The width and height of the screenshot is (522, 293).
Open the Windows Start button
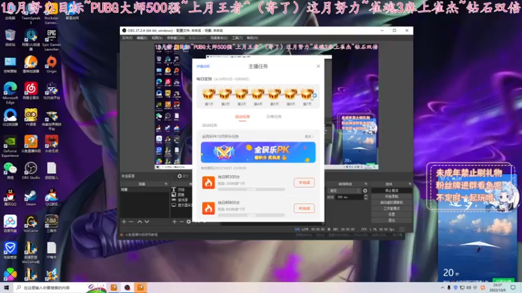7,287
